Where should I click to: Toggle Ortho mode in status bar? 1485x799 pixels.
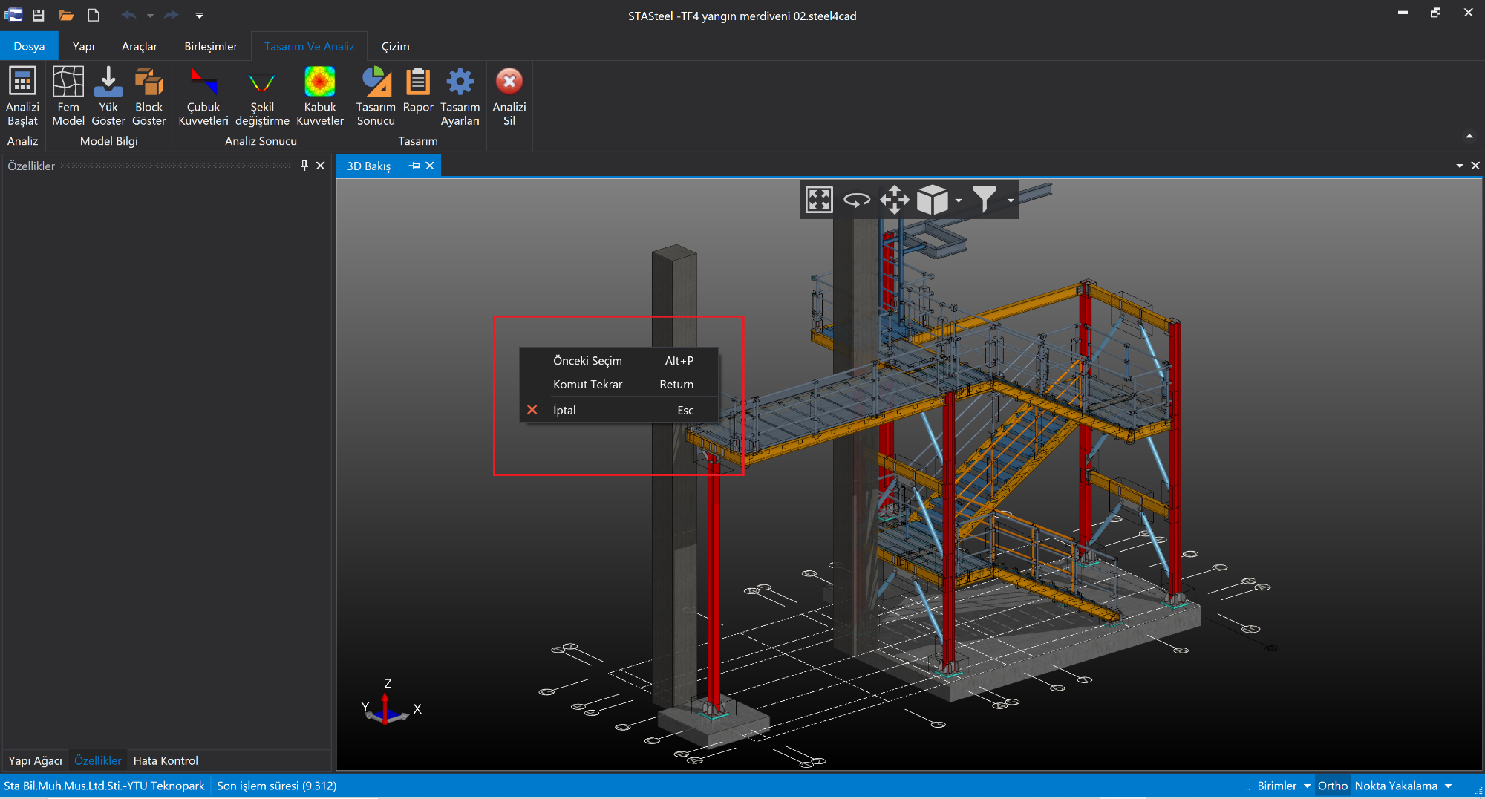(1332, 786)
